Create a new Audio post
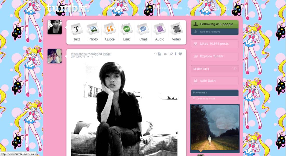This screenshot has height=156, width=286. click(x=160, y=32)
